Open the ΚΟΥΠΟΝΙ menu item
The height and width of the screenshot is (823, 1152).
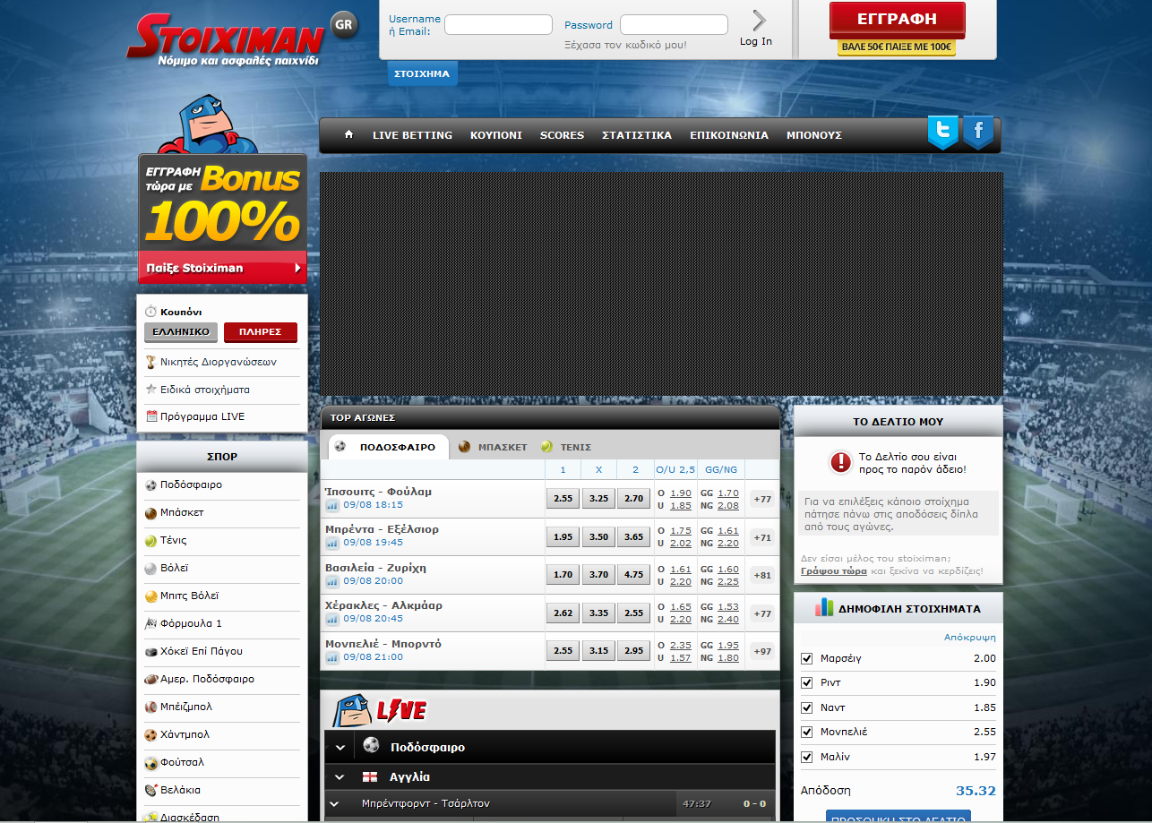(495, 135)
